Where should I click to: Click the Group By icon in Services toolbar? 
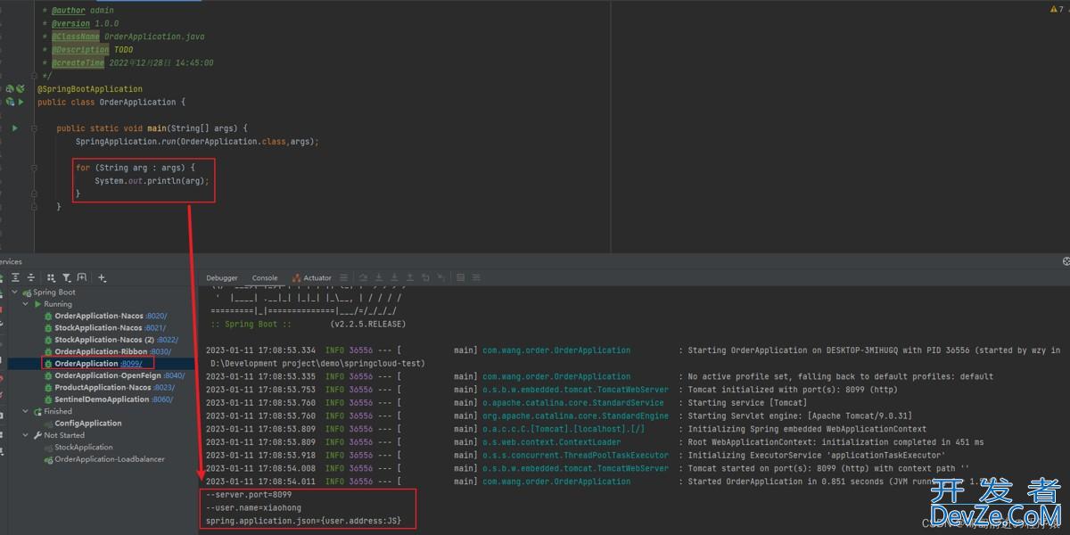point(51,278)
